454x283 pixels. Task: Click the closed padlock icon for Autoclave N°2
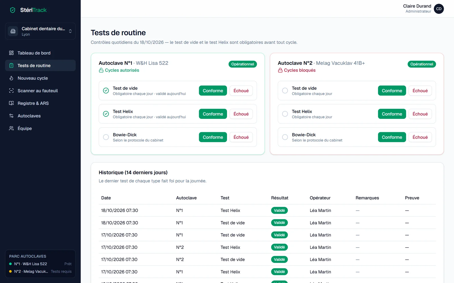tap(280, 70)
